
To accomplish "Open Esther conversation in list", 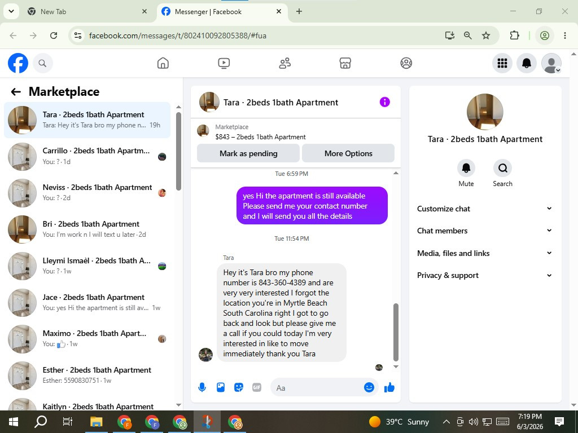I will 87,375.
